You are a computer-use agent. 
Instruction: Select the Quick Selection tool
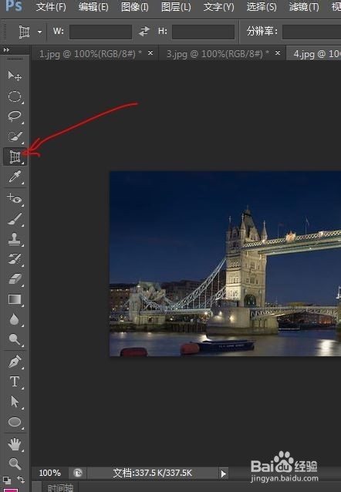click(15, 136)
